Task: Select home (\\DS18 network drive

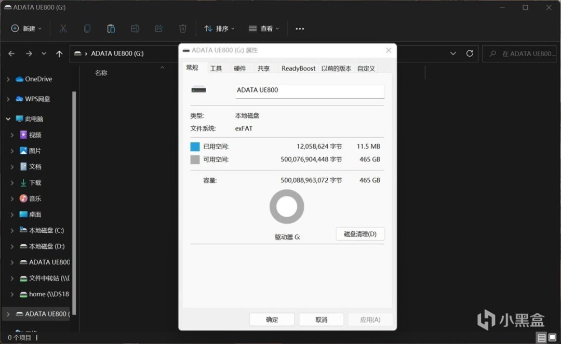Action: 44,294
